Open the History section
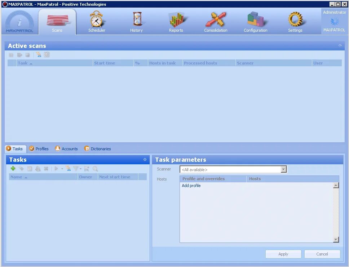This screenshot has height=267, width=349. point(136,22)
